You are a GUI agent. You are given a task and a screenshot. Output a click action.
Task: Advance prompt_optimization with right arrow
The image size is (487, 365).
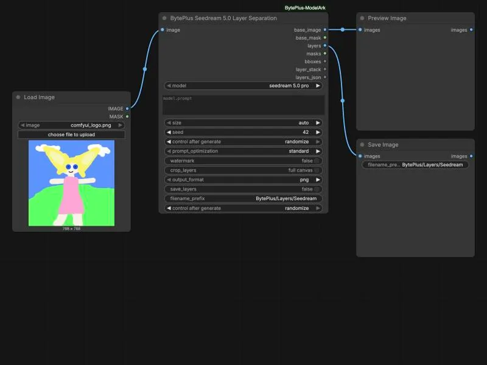[318, 151]
